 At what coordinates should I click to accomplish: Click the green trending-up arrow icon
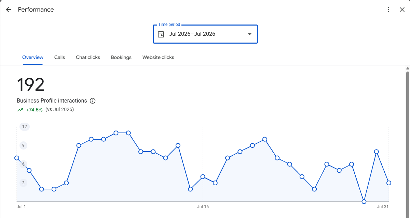[x=20, y=110]
